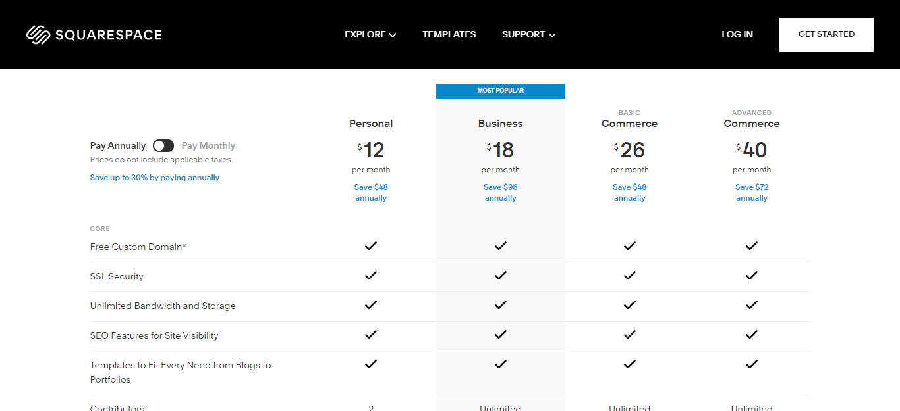900x411 pixels.
Task: Click SEO Features checkmark under Advanced Commerce
Action: pyautogui.click(x=752, y=335)
